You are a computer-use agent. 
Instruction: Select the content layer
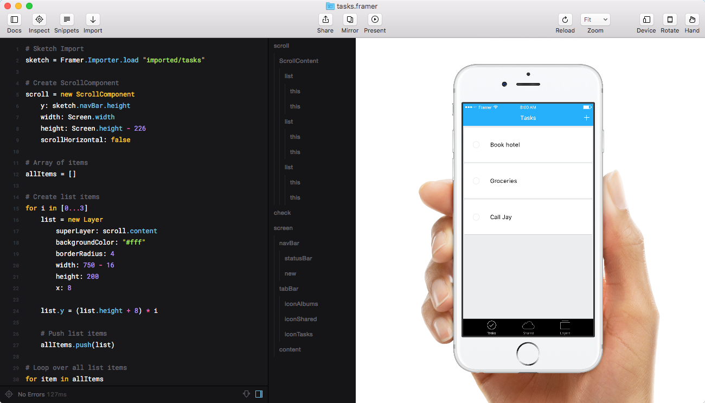coord(290,349)
